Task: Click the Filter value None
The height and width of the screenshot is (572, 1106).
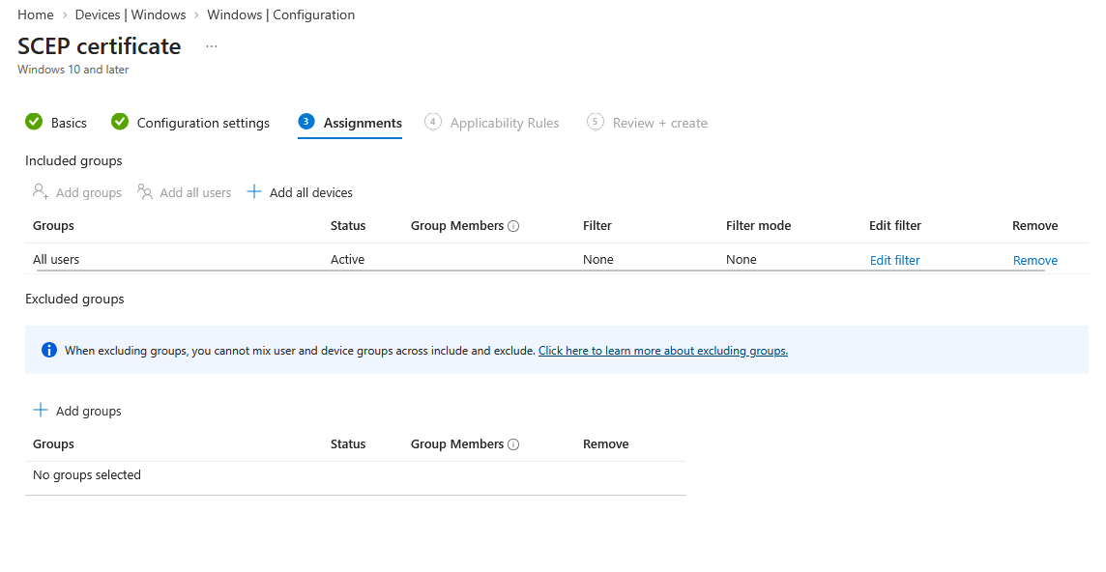Action: tap(598, 260)
